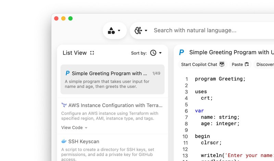Click code line 1 program Greeting
Image resolution: width=274 pixels, height=161 pixels.
click(x=220, y=79)
